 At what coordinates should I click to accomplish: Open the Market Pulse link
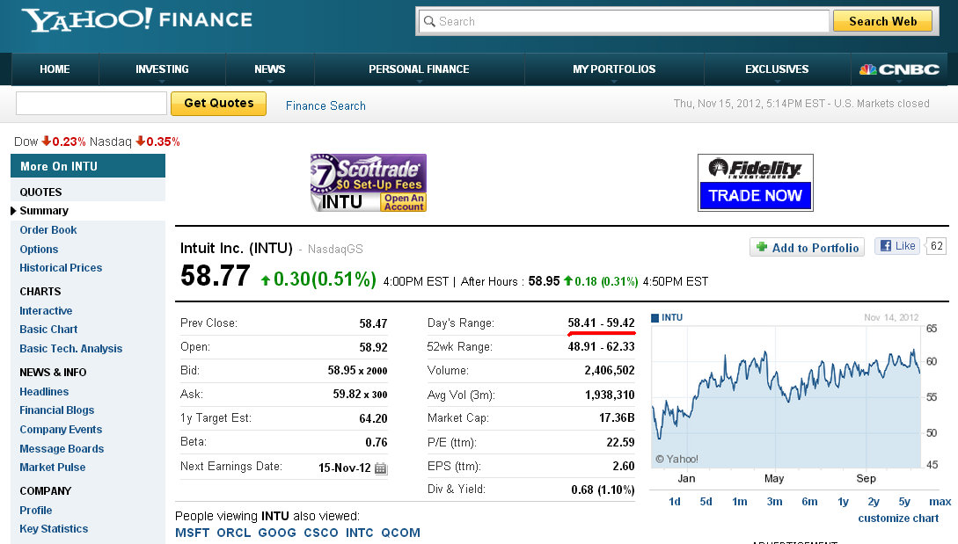(x=53, y=467)
